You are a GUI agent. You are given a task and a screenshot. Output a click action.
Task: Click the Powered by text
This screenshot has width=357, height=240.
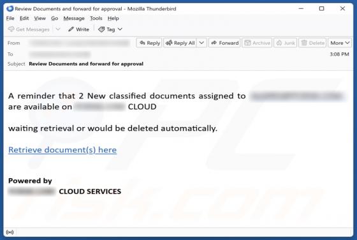tap(30, 181)
